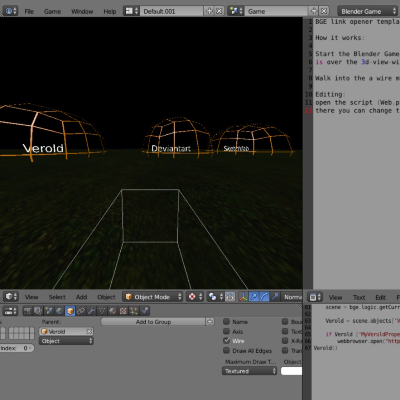This screenshot has width=400, height=400.
Task: Open the Object Mode dropdown
Action: pyautogui.click(x=152, y=297)
